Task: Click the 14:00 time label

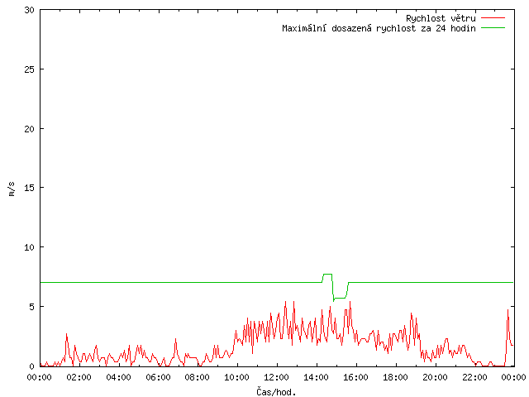Action: point(316,377)
